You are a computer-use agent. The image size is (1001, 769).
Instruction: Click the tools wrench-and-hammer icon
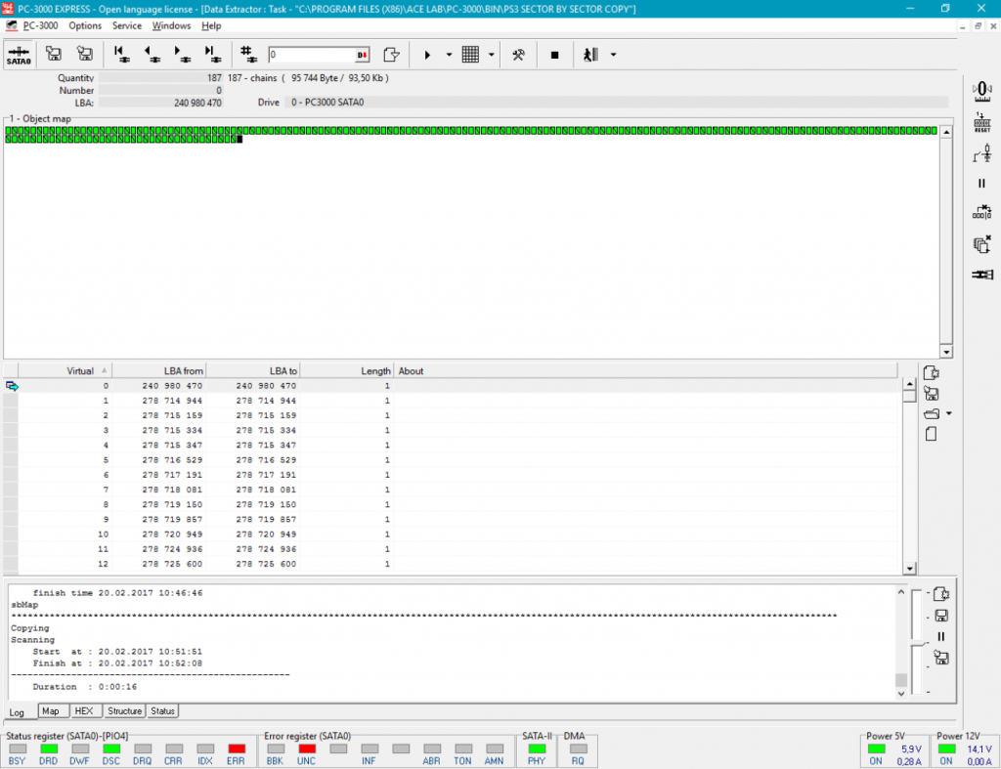click(x=519, y=55)
